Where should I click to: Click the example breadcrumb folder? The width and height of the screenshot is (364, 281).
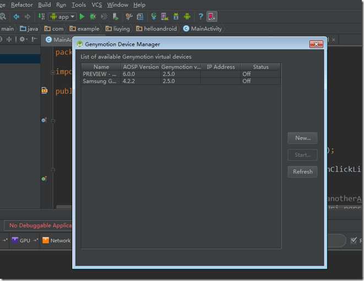point(84,29)
